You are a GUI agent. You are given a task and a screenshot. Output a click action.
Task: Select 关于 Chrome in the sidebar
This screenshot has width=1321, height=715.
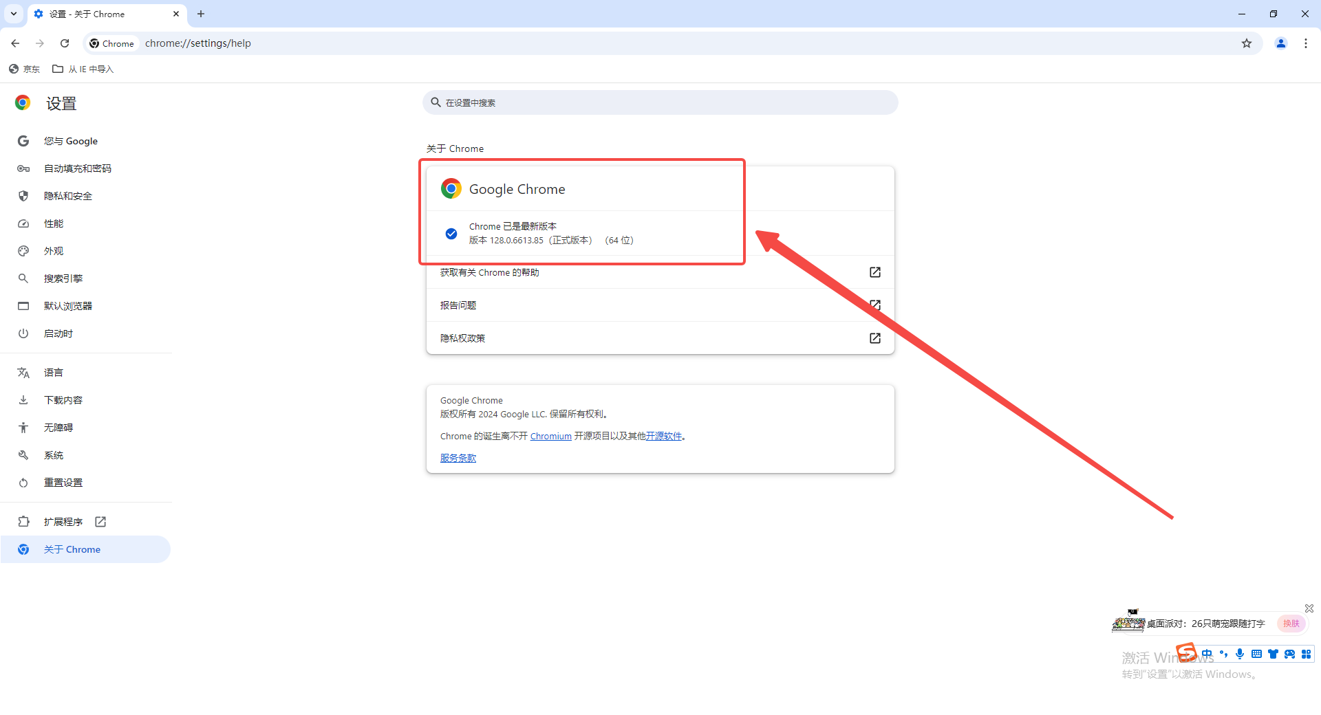click(85, 549)
